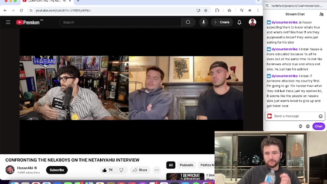327x184 pixels.
Task: Like the video with 7K likes
Action: pyautogui.click(x=107, y=170)
